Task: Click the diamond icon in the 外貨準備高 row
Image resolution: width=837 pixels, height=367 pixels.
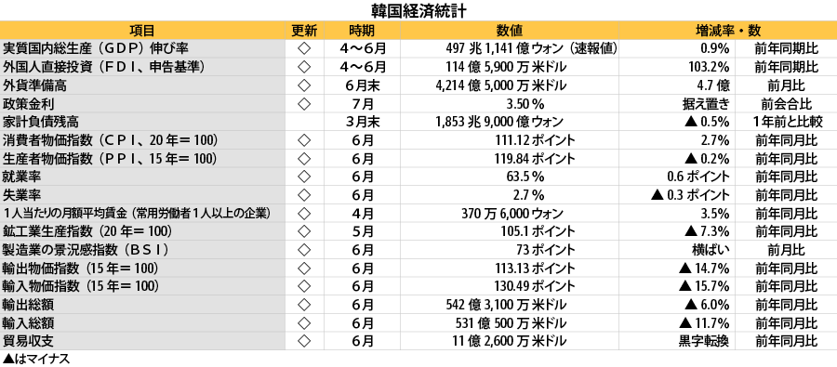Action: (x=304, y=85)
